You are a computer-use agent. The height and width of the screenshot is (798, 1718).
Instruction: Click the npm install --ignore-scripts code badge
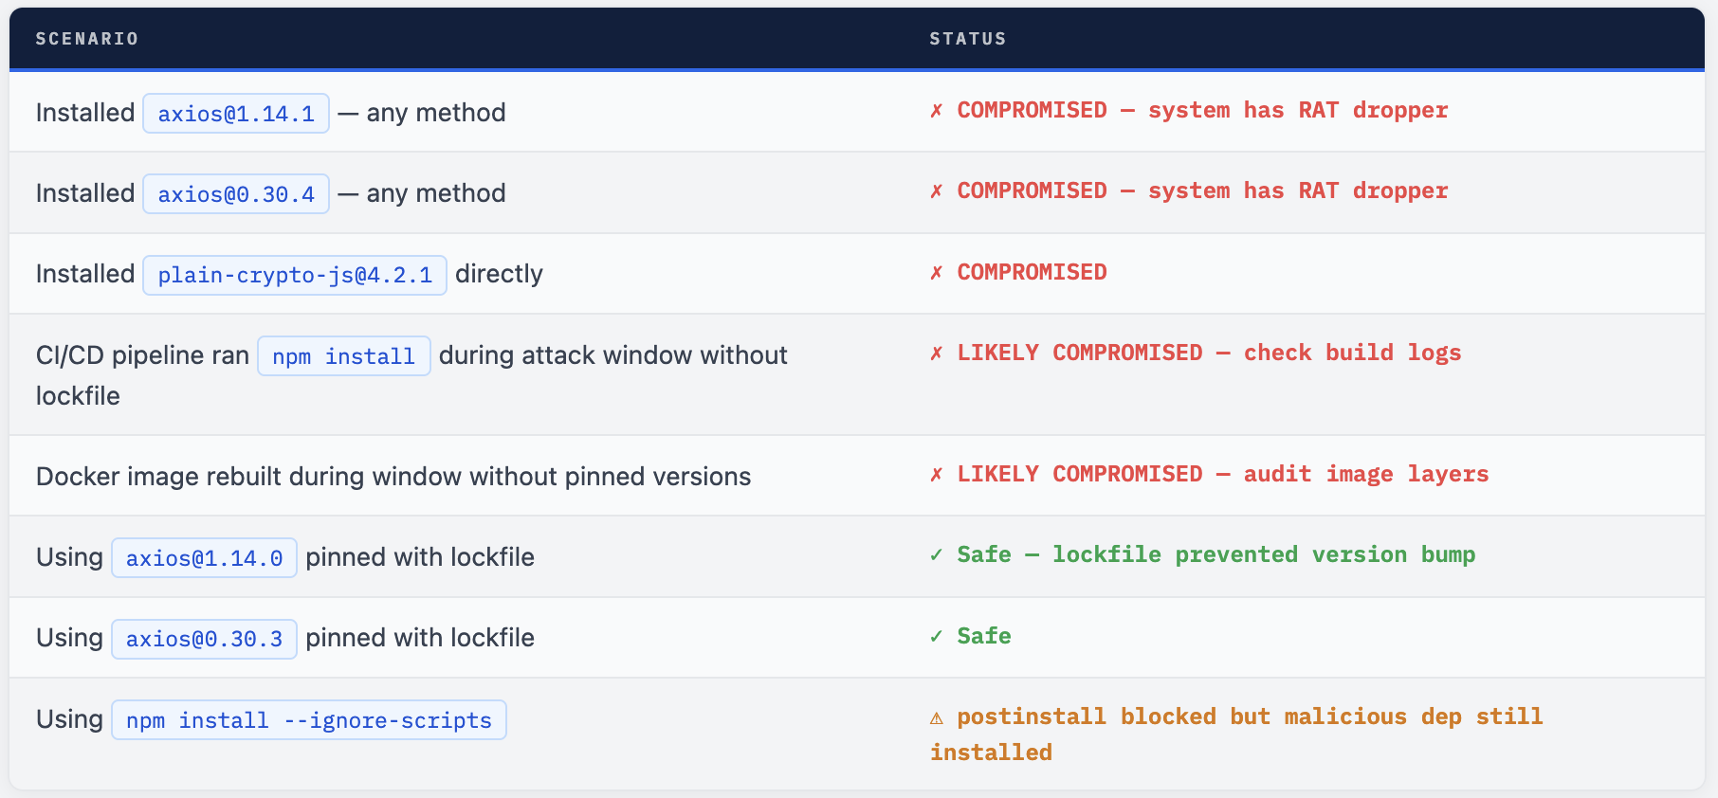[309, 720]
